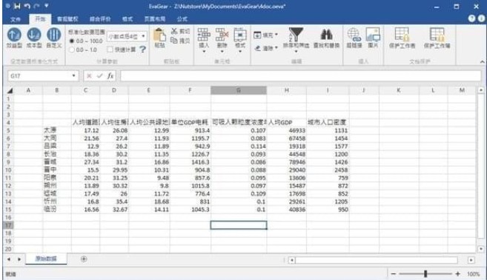Screen dimensions: 487x280
Task: Click the Copy (拷贝) icon
Action: pos(174,40)
